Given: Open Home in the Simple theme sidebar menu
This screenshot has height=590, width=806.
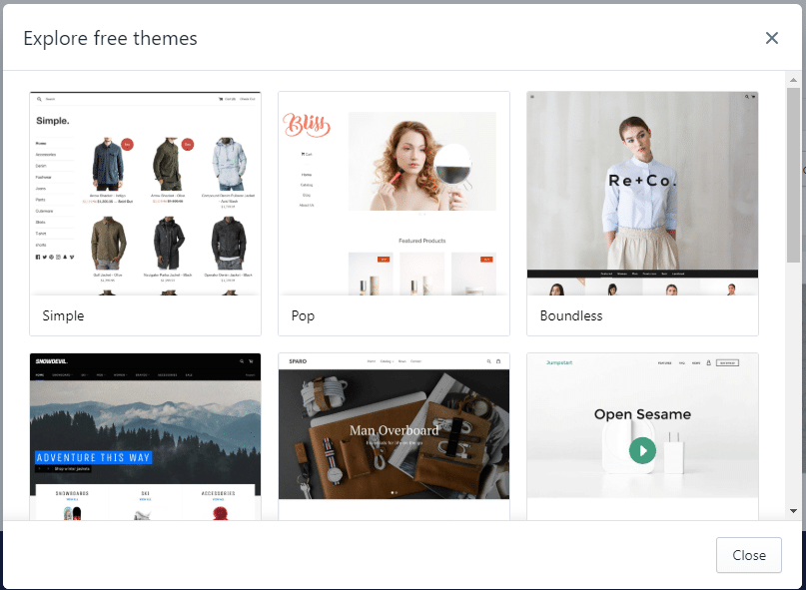Looking at the screenshot, I should pyautogui.click(x=40, y=143).
